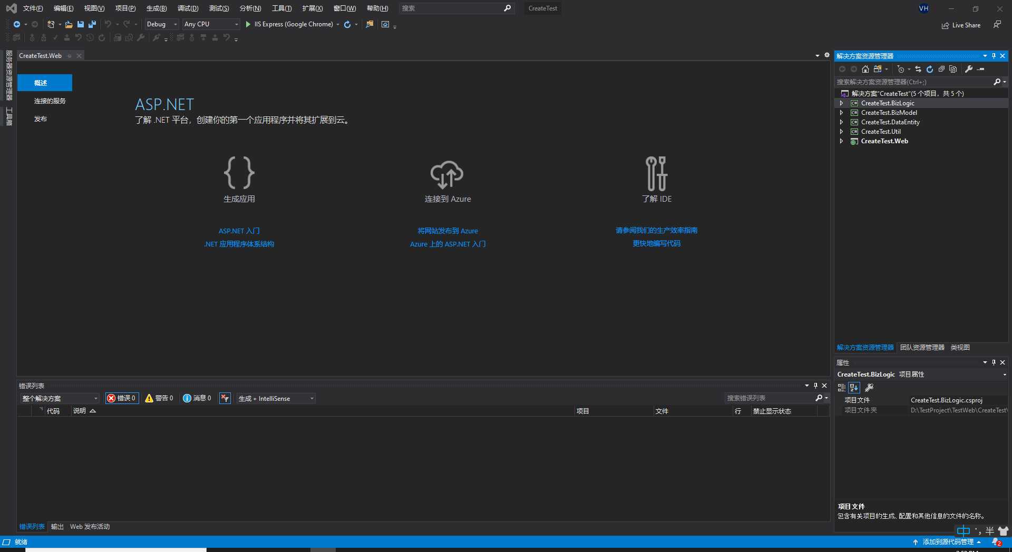
Task: Click the Live Share icon
Action: click(x=946, y=25)
